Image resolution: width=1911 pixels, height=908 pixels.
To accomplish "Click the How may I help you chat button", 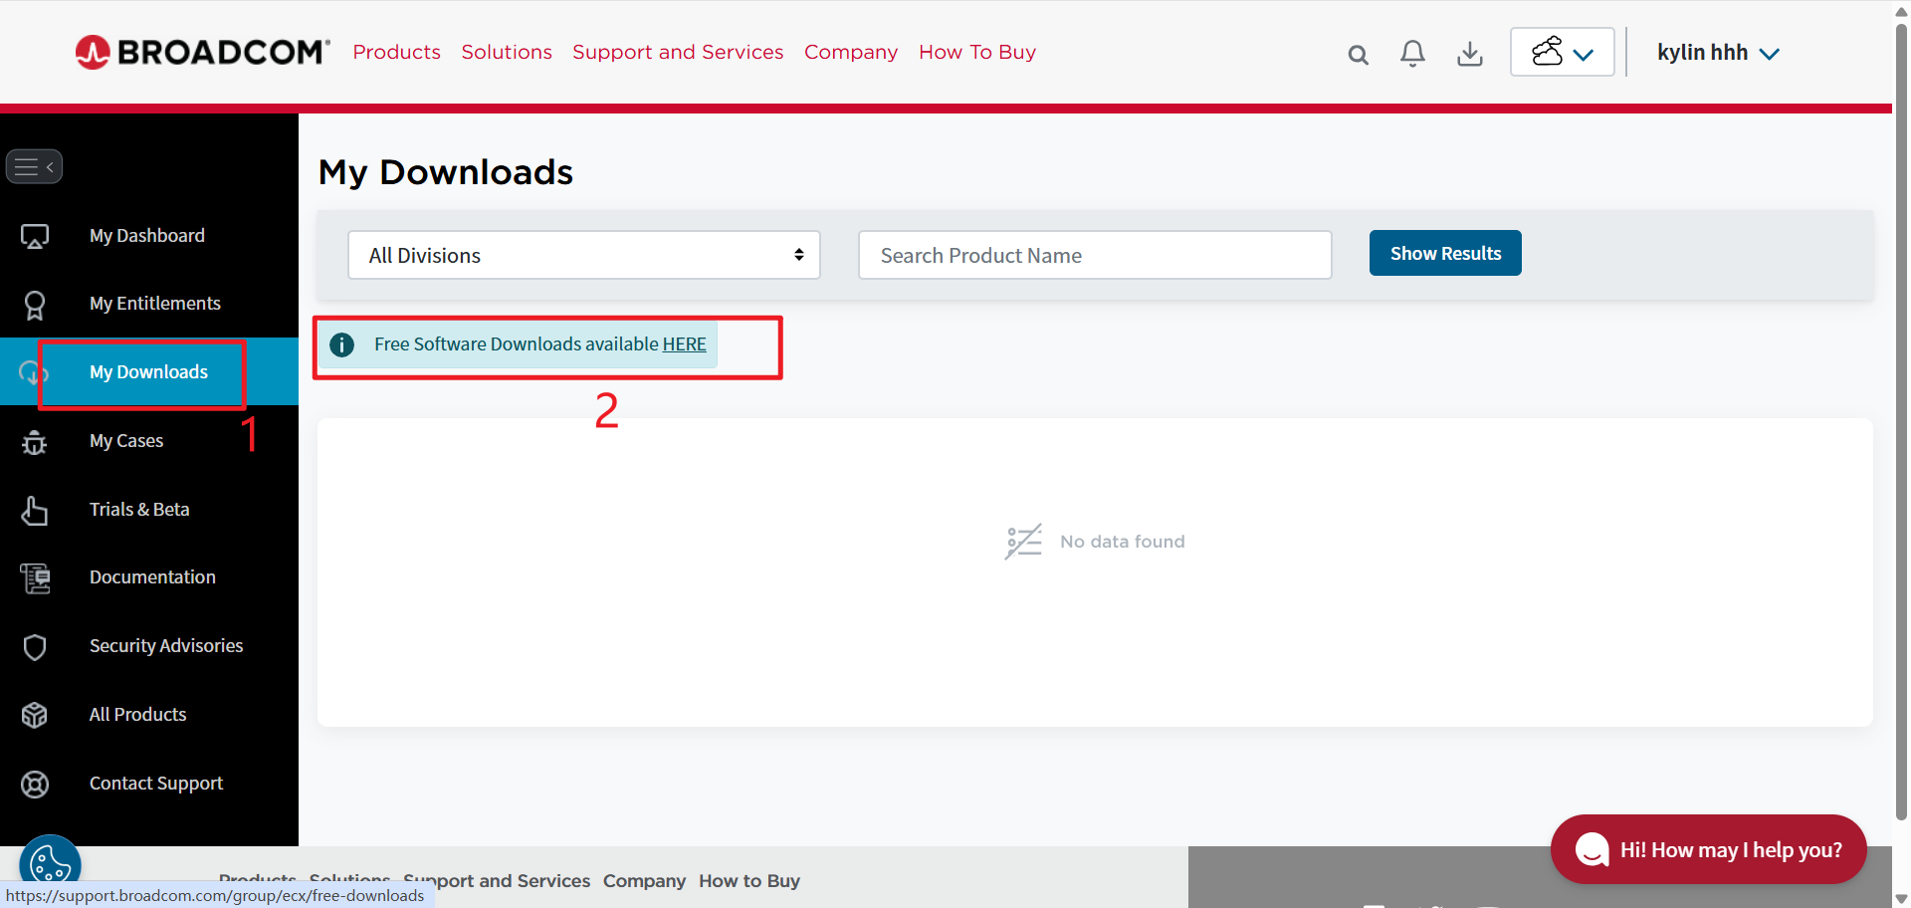I will coord(1708,849).
